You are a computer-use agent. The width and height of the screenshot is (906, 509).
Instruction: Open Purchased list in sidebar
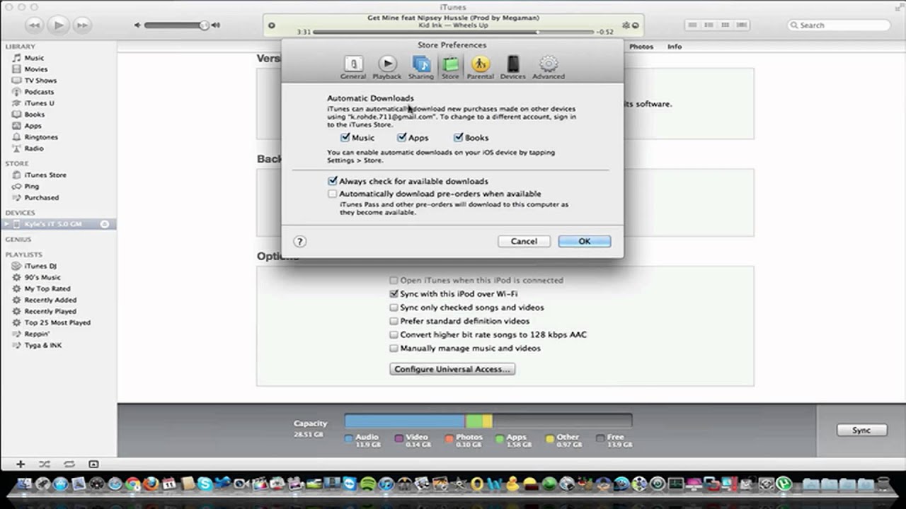tap(41, 198)
